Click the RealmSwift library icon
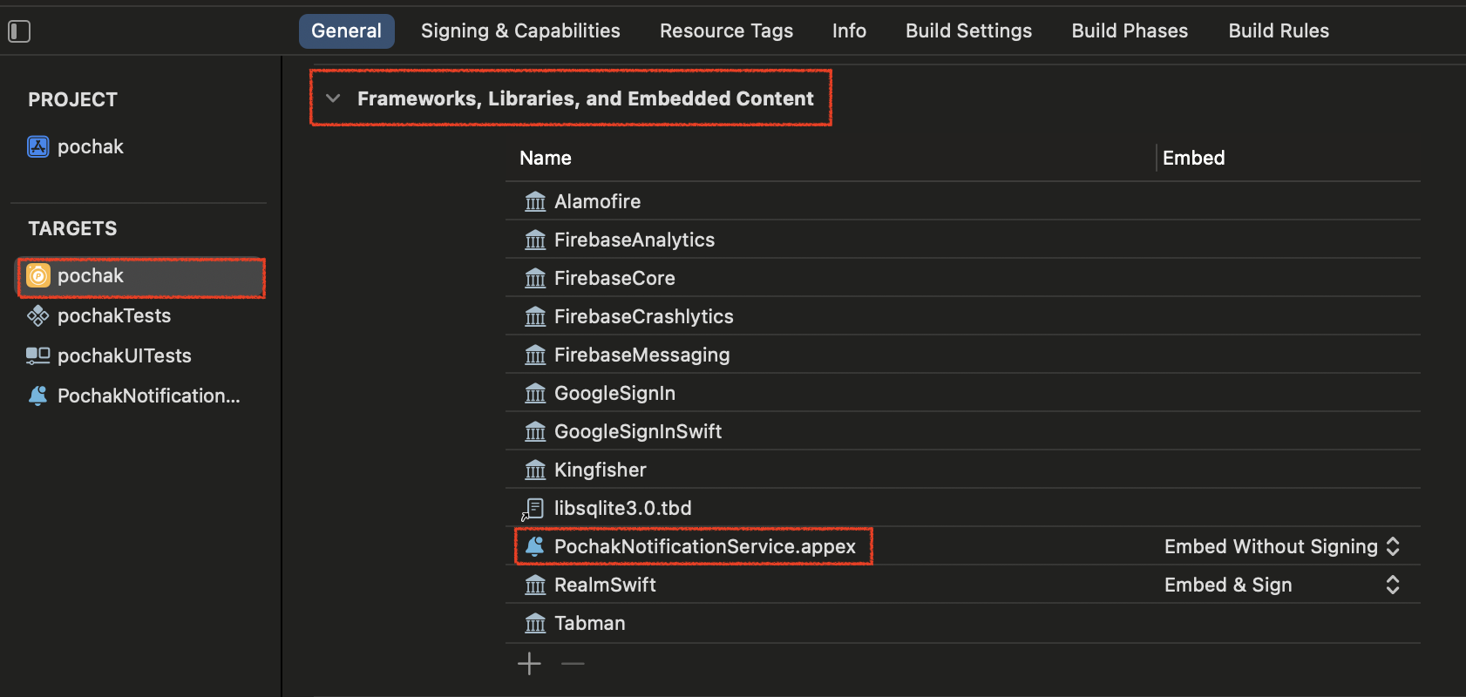Screen dimensions: 1466x697 (535, 585)
